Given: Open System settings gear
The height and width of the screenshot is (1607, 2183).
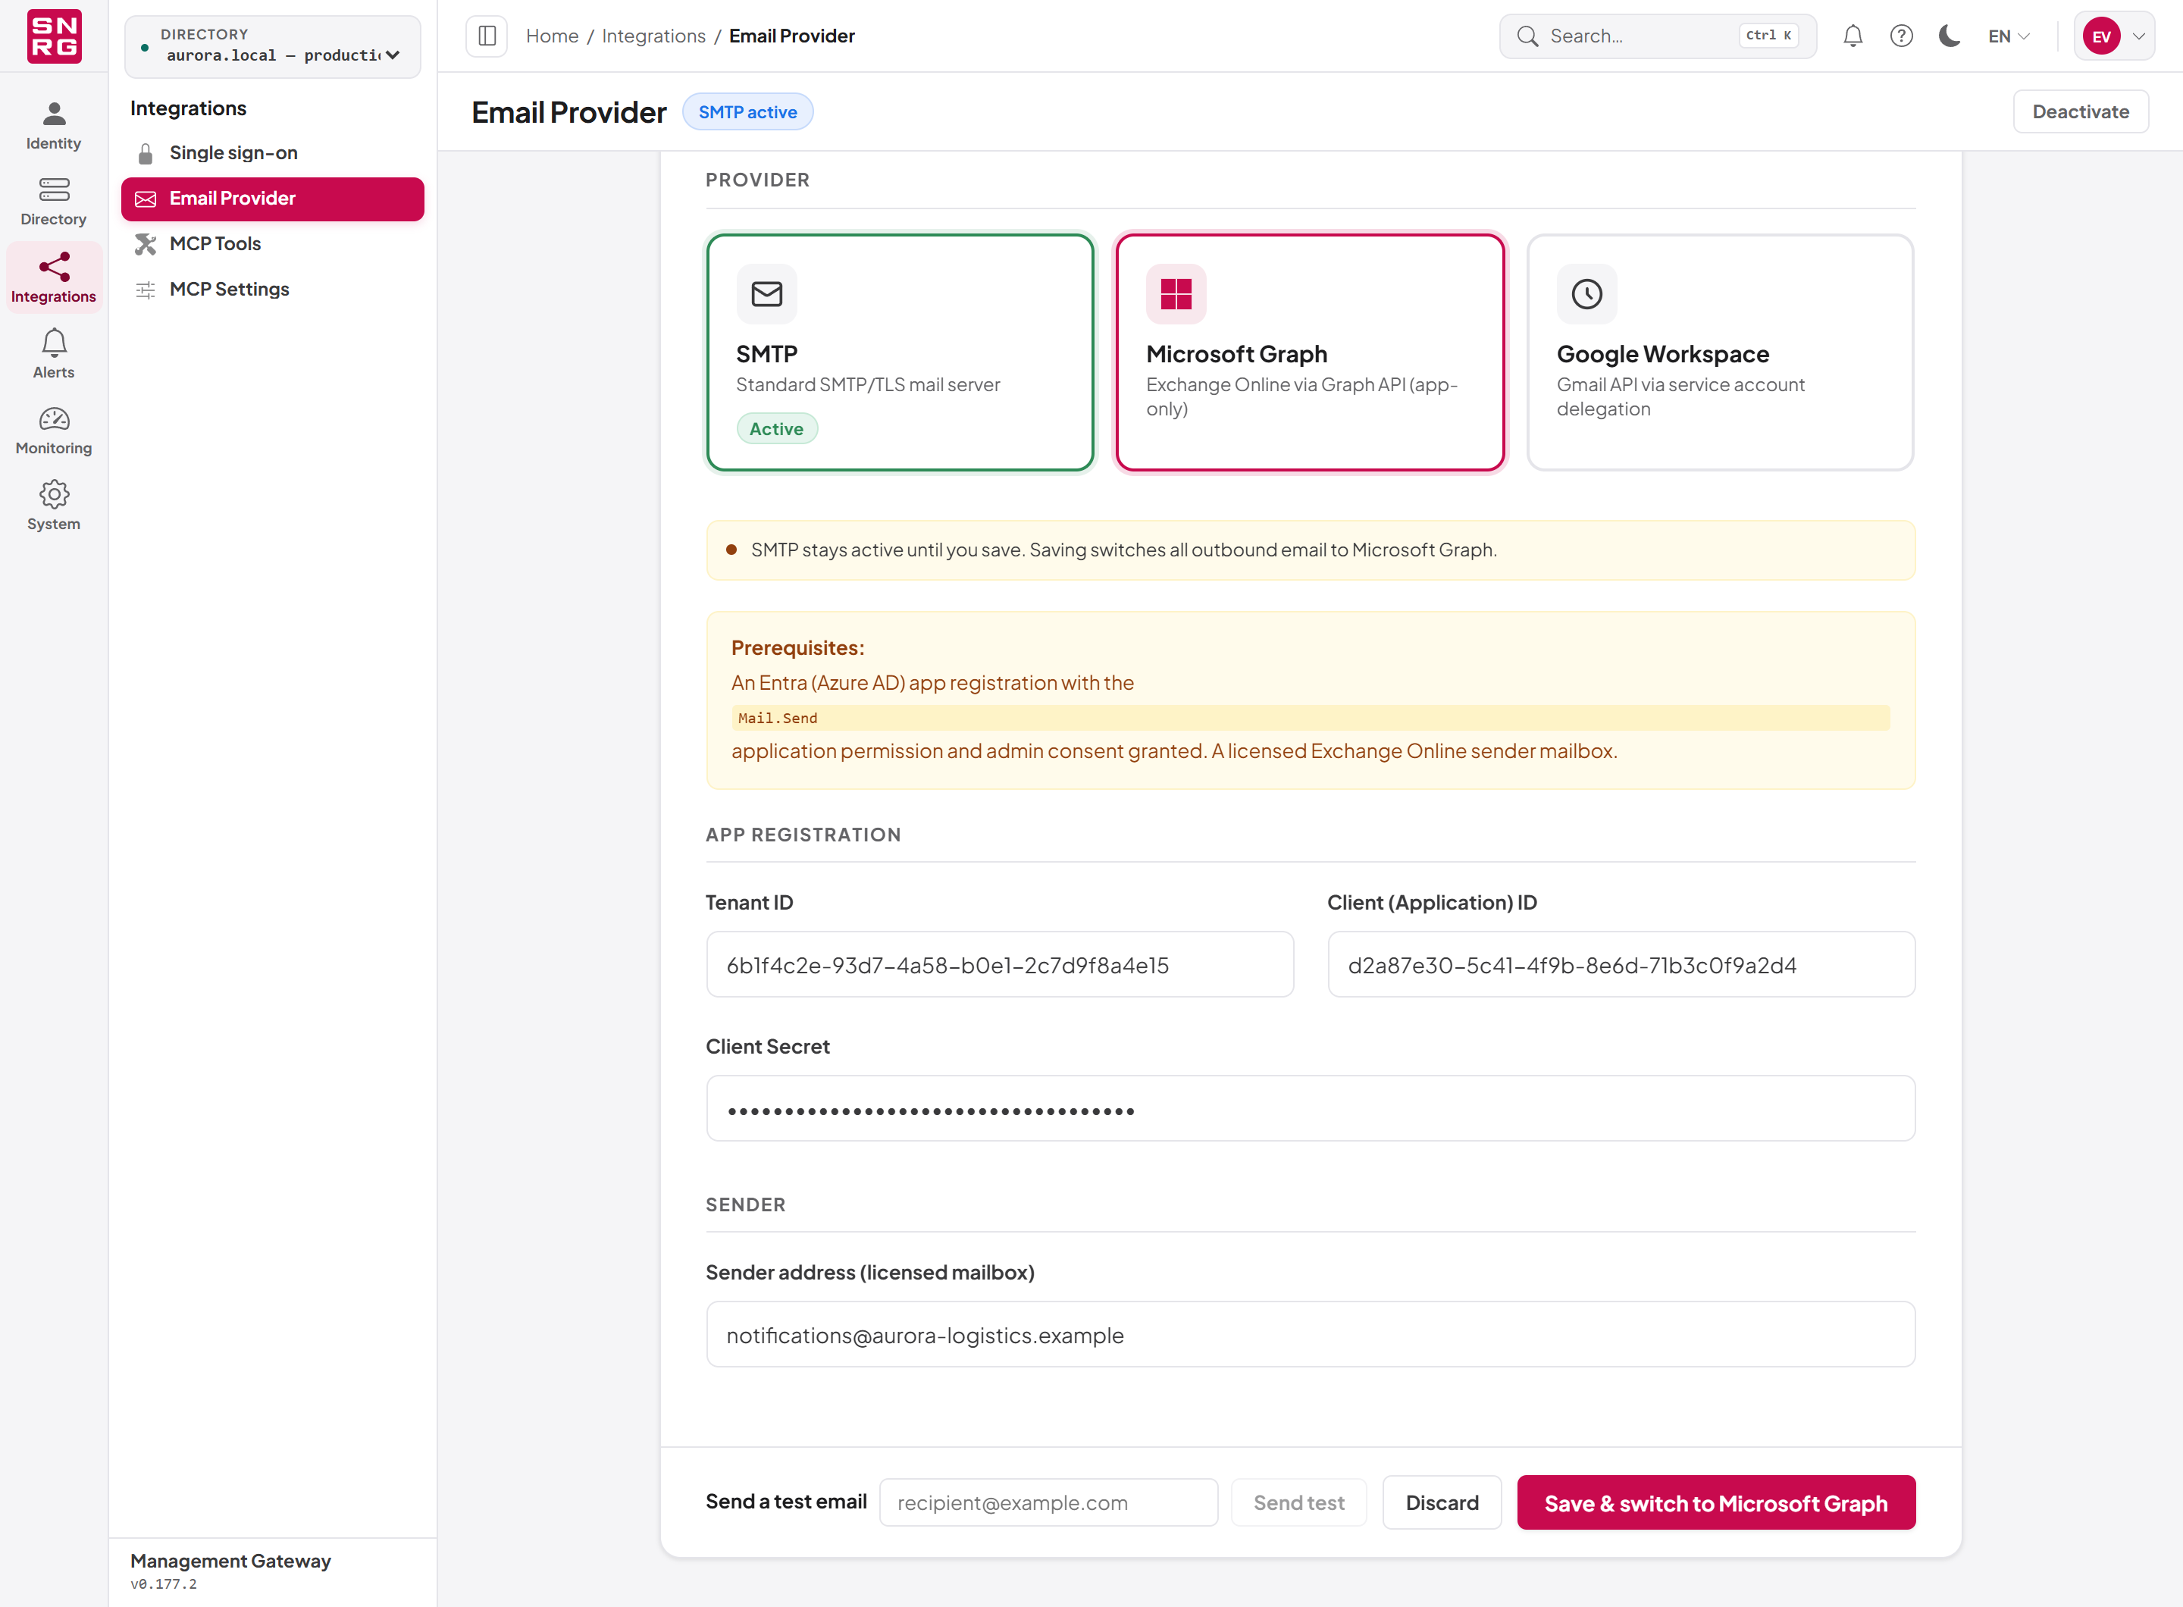Looking at the screenshot, I should point(54,506).
